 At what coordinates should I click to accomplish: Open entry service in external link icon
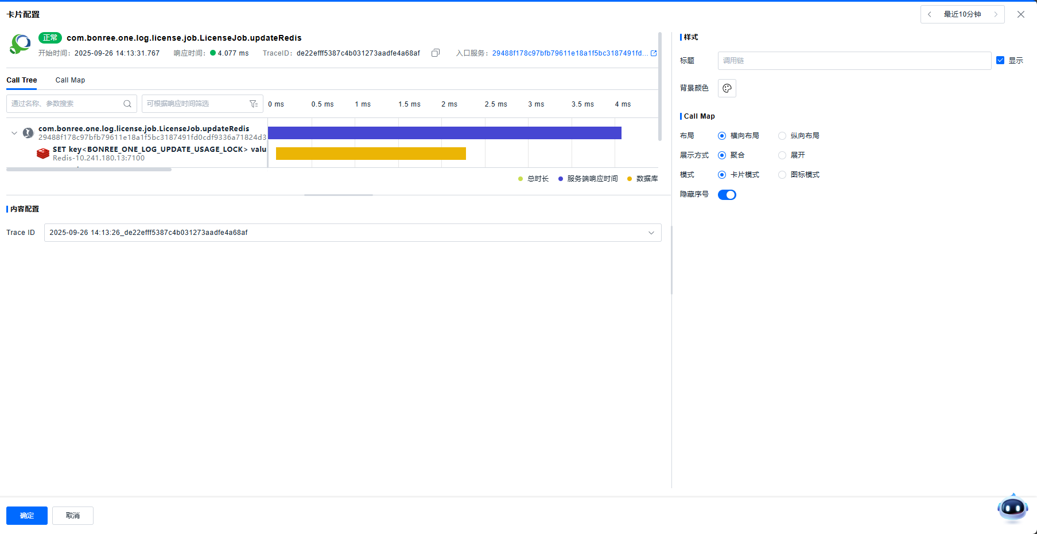[653, 53]
